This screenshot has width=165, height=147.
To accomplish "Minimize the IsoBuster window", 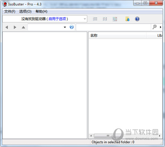I will pos(137,3).
